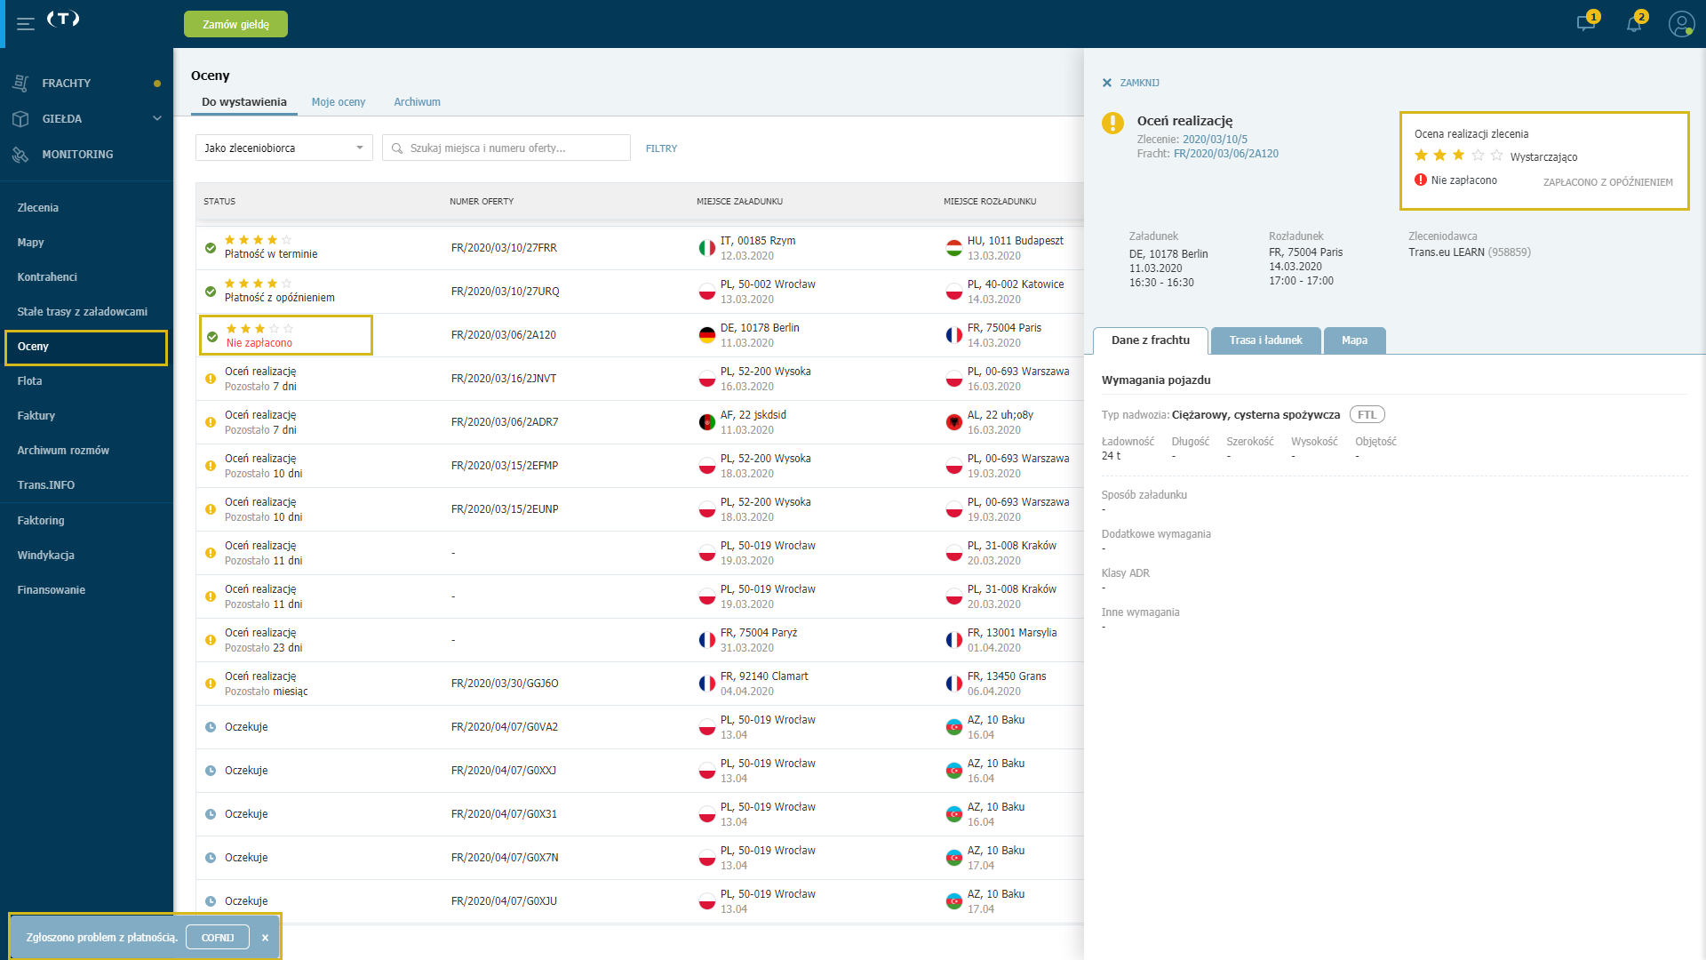Open the notifications bell icon

click(1634, 23)
